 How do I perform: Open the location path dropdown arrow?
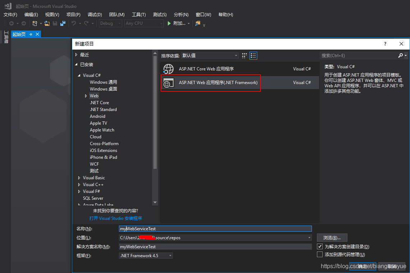[x=309, y=237]
